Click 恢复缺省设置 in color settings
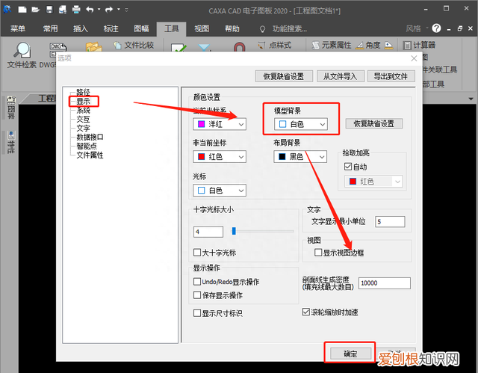Image resolution: width=478 pixels, height=373 pixels. tap(373, 123)
